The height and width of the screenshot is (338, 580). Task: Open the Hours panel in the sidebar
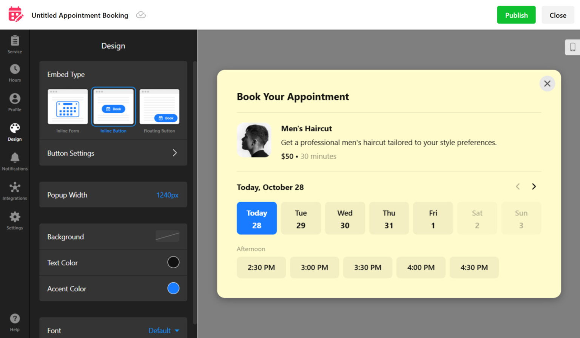pos(14,73)
